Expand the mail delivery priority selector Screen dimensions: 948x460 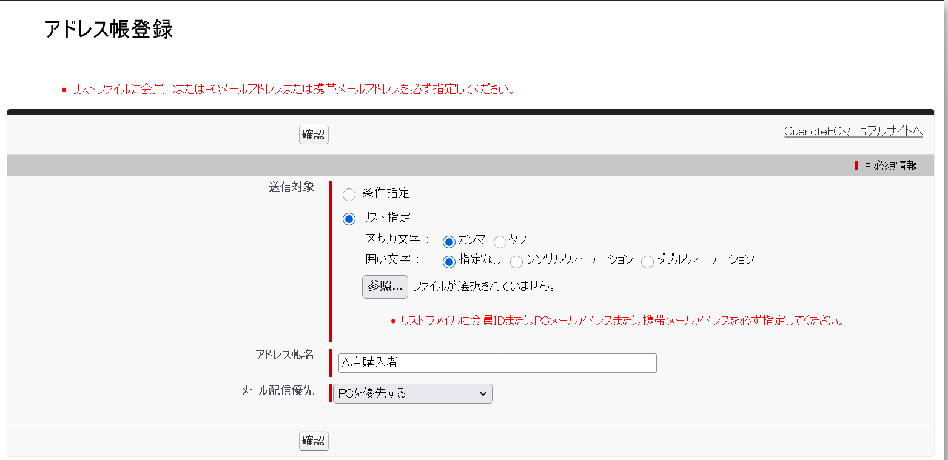[412, 393]
